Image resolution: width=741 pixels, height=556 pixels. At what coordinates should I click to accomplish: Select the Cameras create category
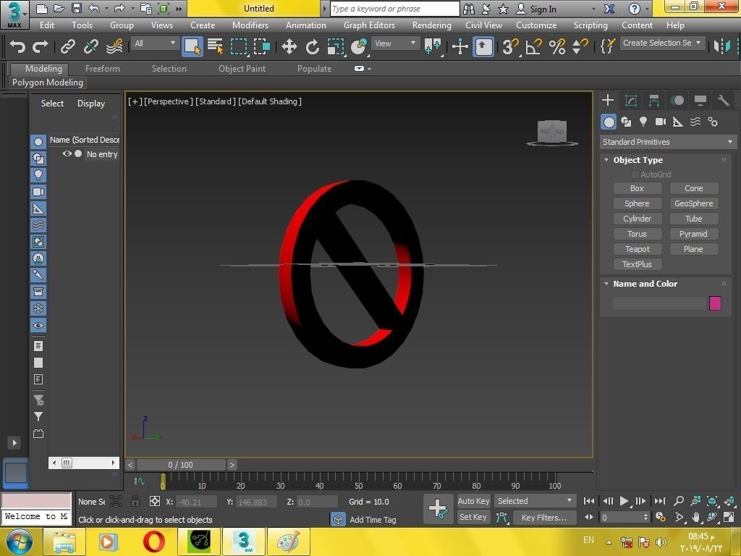click(660, 122)
